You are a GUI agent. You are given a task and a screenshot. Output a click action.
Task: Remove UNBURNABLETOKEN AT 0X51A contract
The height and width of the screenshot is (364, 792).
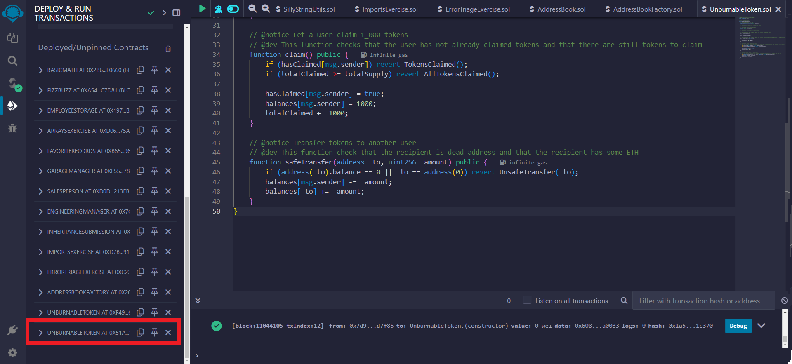pos(168,333)
